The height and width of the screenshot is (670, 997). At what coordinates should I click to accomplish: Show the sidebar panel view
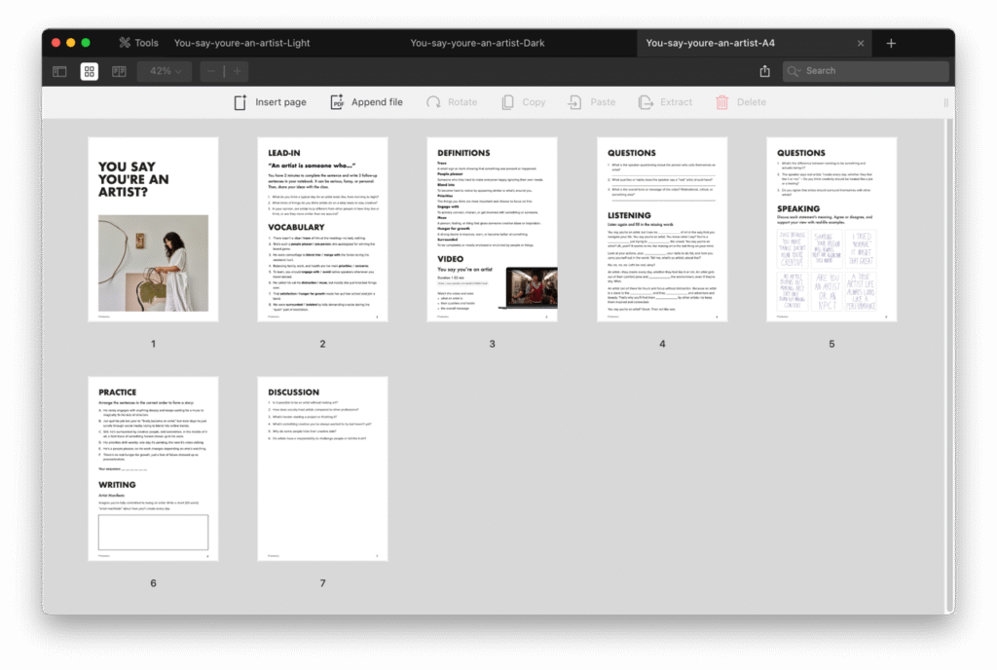(x=59, y=71)
